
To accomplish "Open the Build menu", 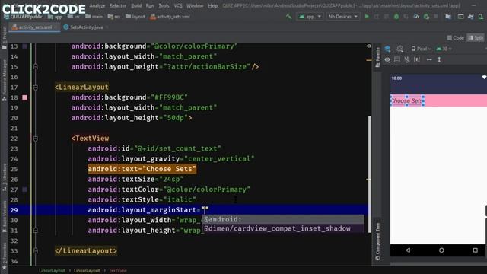I will click(x=136, y=5).
